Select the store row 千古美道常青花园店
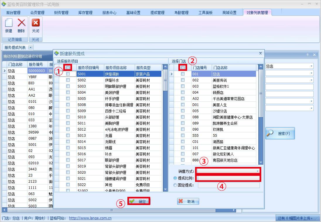Viewport: 321px width, 222px height. click(215, 98)
